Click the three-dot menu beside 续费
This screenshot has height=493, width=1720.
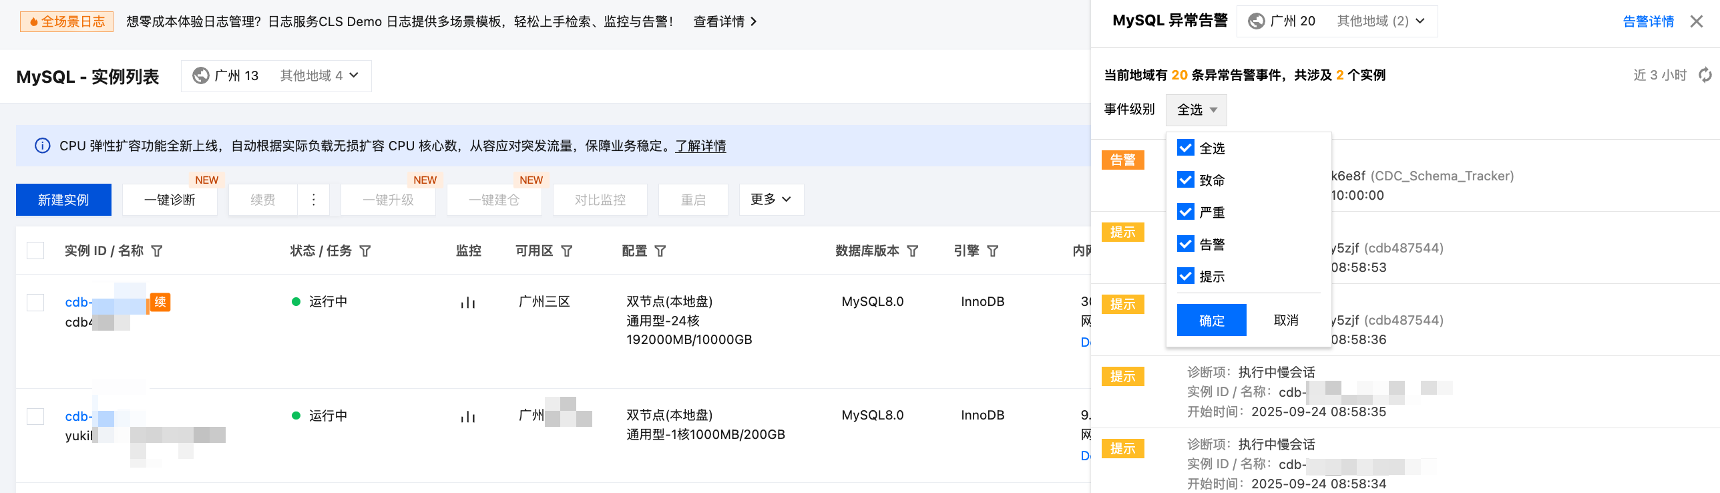click(x=313, y=200)
